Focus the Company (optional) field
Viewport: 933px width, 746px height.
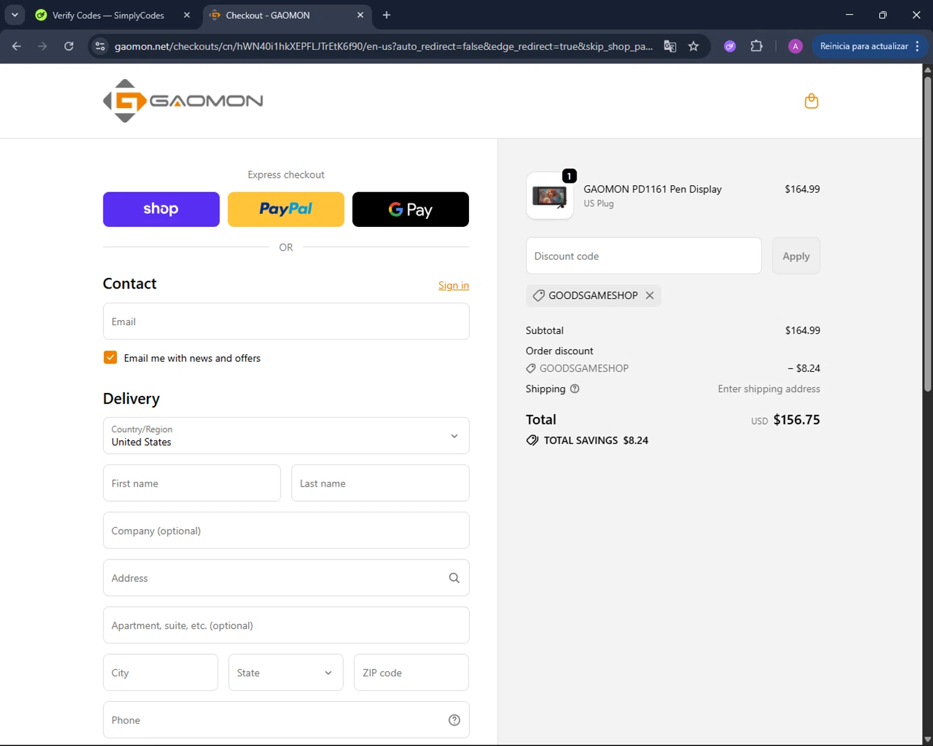pos(286,530)
